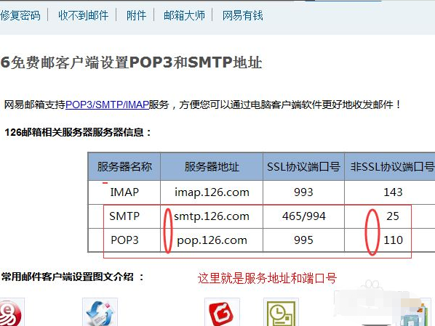Screen dimensions: 435x326
Task: Click the SMTP server name cell
Action: pos(124,216)
